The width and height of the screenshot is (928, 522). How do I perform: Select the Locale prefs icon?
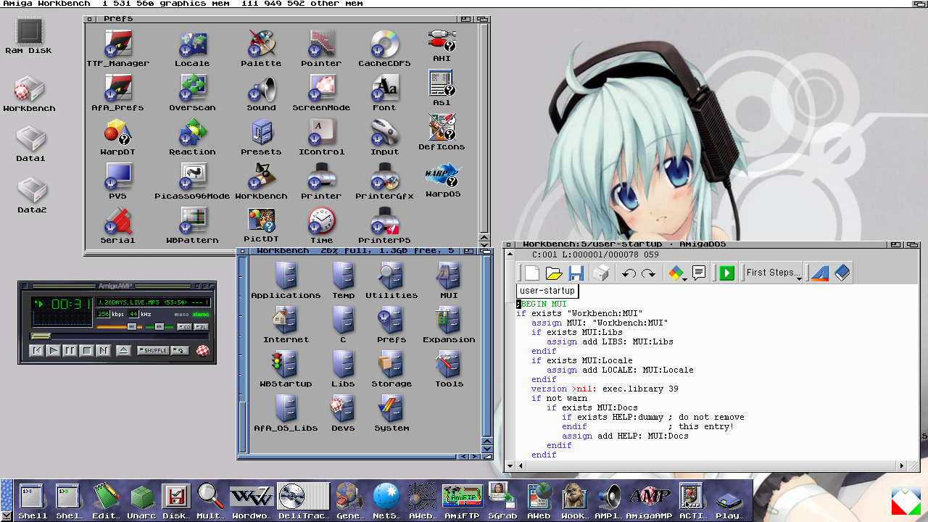[192, 49]
